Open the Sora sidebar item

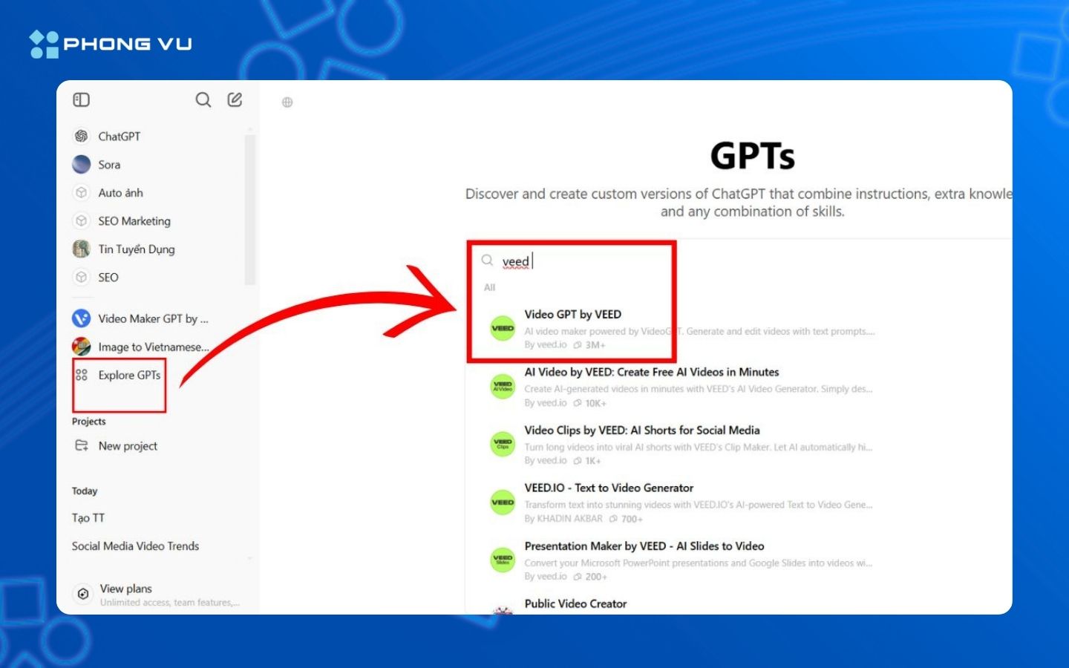coord(109,165)
